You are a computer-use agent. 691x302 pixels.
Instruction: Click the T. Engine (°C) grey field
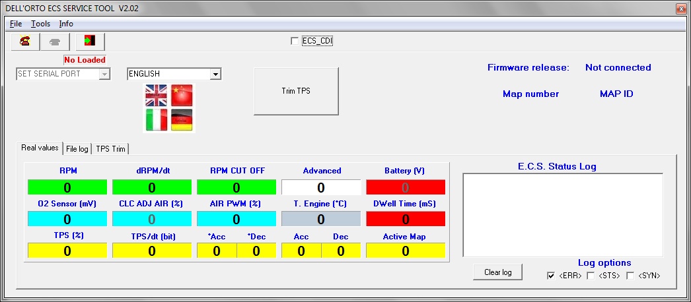(x=321, y=219)
